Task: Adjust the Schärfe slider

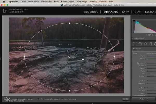Action: click(151, 88)
